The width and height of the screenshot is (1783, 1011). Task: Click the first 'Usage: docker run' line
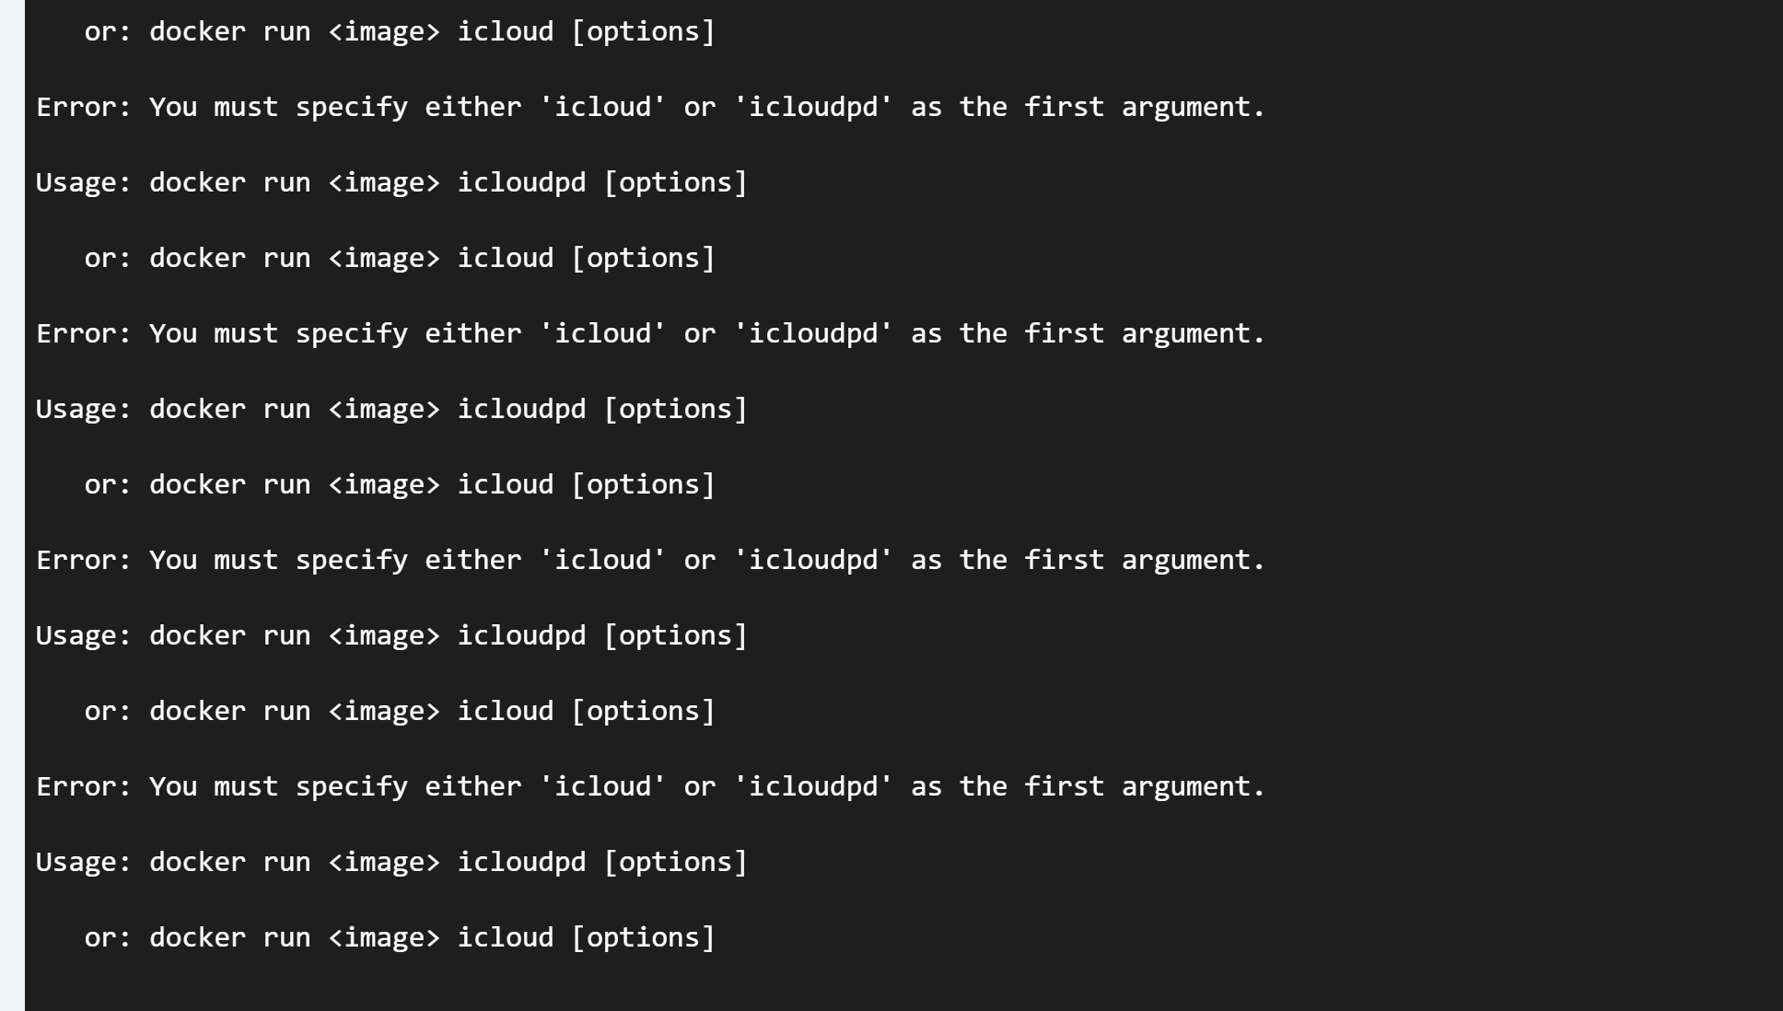coord(391,182)
